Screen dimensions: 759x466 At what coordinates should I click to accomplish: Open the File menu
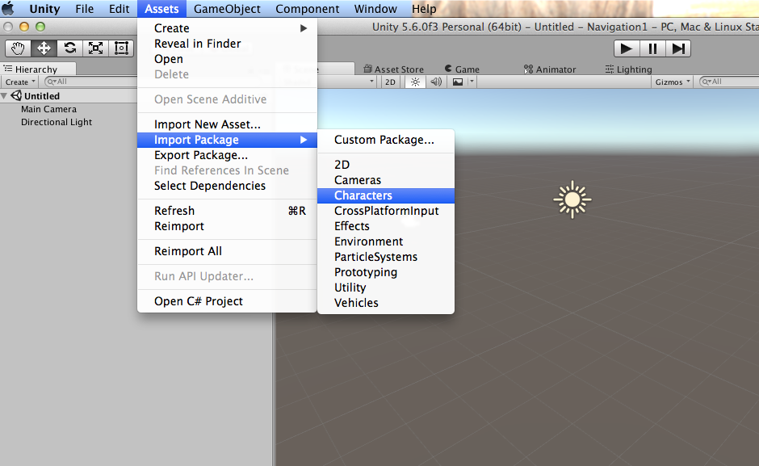click(85, 9)
